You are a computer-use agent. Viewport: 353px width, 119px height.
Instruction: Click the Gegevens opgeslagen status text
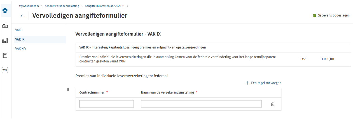pyautogui.click(x=333, y=16)
